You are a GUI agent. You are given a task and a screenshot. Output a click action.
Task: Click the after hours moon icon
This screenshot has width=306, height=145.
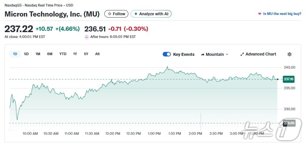click(x=87, y=37)
